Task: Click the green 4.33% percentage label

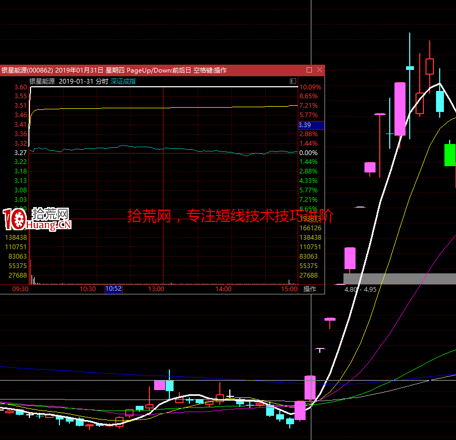Action: (x=308, y=181)
